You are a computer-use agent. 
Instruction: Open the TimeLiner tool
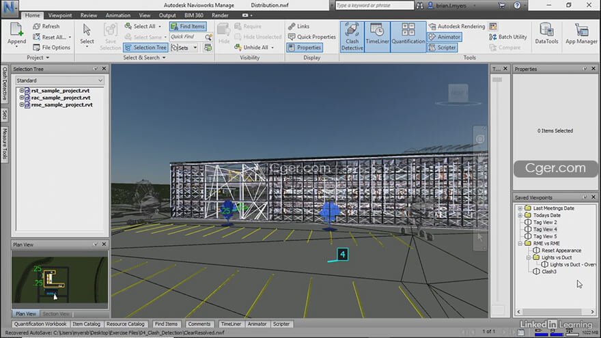coord(377,36)
